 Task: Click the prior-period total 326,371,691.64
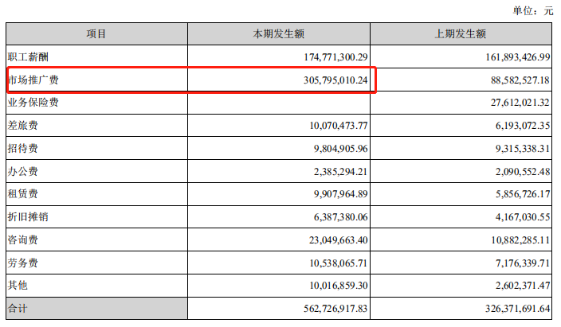[504, 308]
